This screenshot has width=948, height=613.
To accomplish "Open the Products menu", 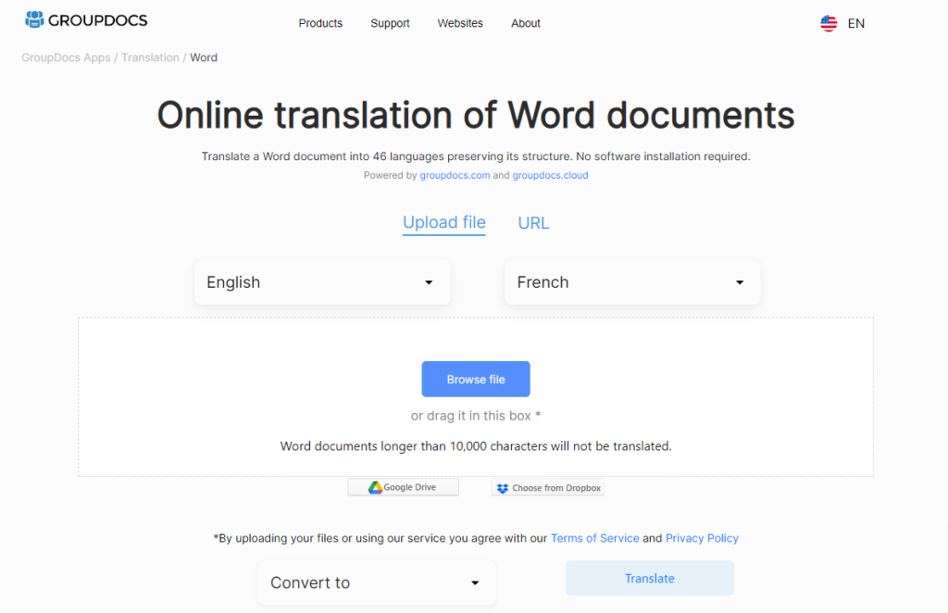I will pos(320,23).
